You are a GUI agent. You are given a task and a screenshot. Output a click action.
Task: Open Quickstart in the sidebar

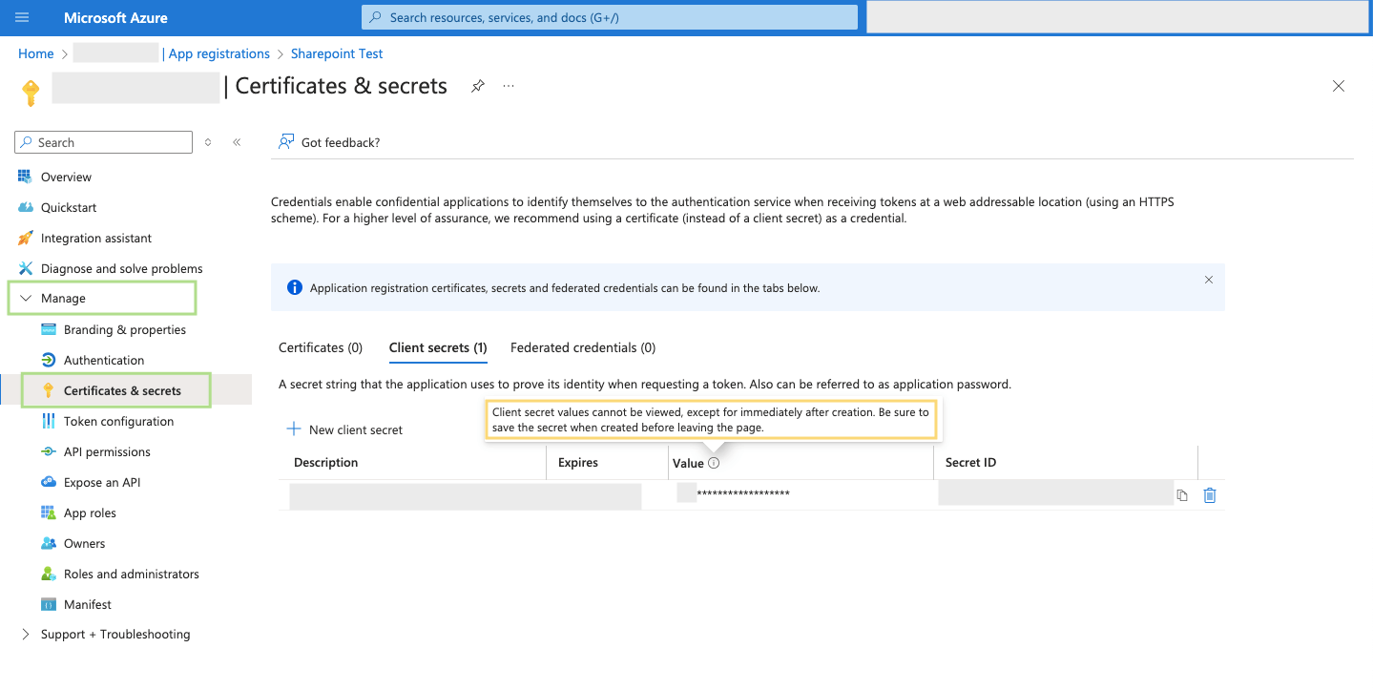click(x=69, y=207)
